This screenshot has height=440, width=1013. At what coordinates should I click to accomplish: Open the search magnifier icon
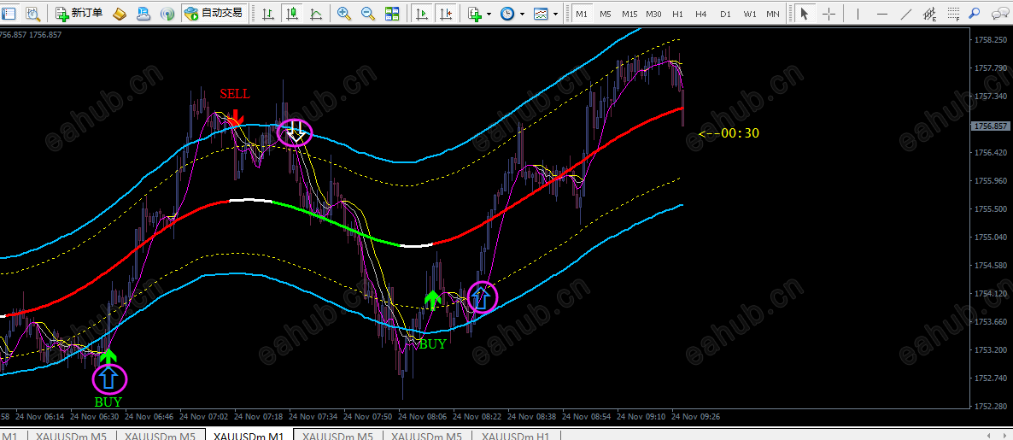975,13
